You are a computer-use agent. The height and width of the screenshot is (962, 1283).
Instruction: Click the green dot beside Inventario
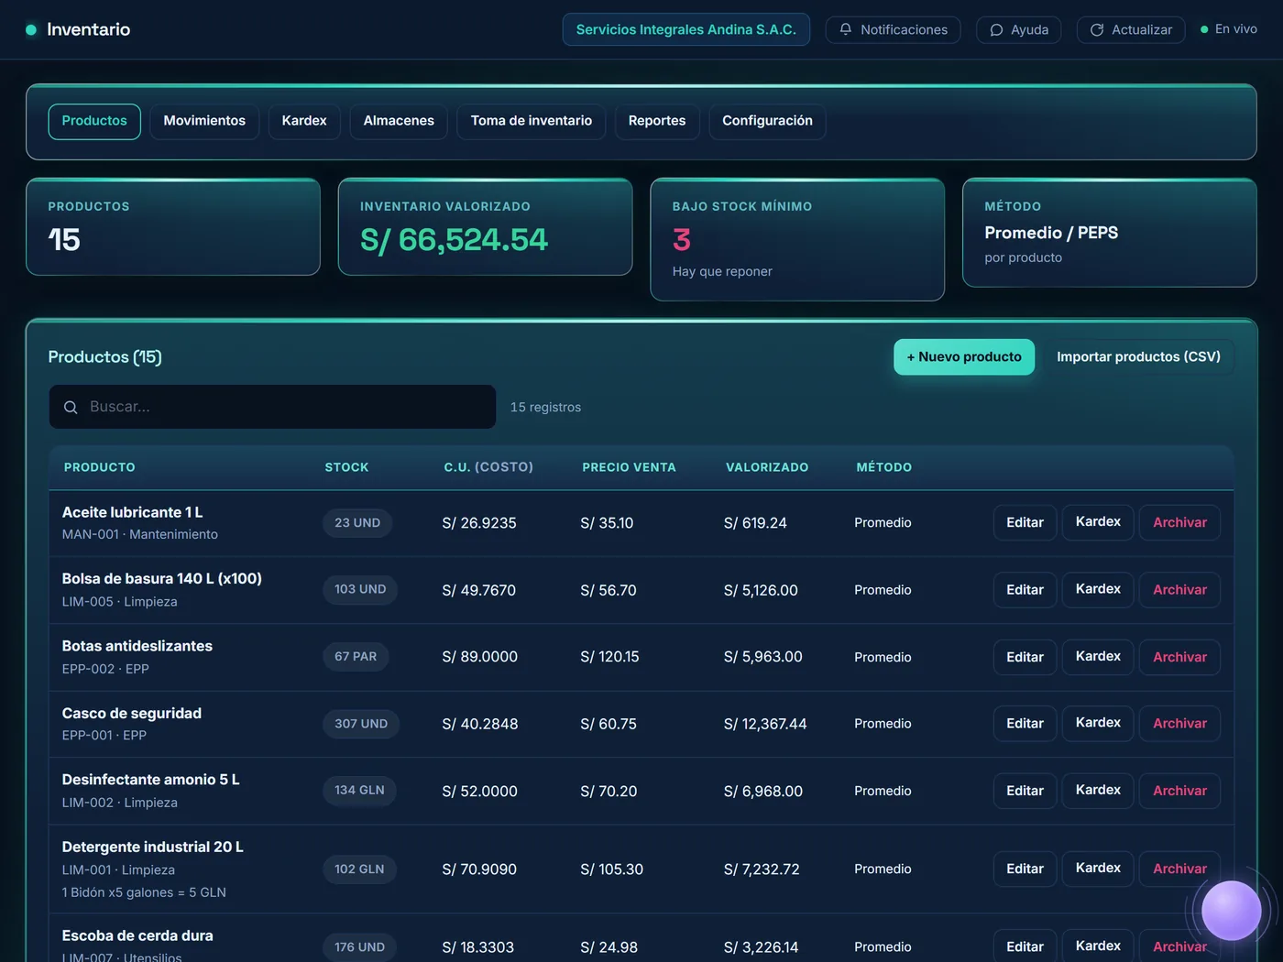(x=31, y=29)
